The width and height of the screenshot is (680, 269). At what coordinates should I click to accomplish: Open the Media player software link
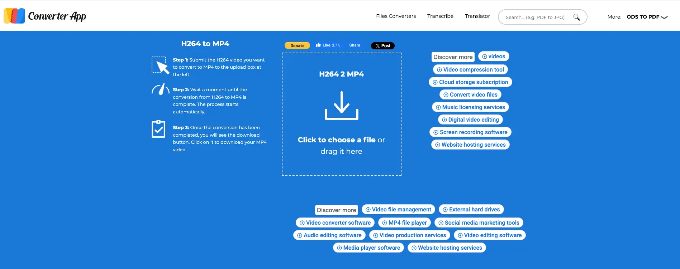click(x=368, y=248)
